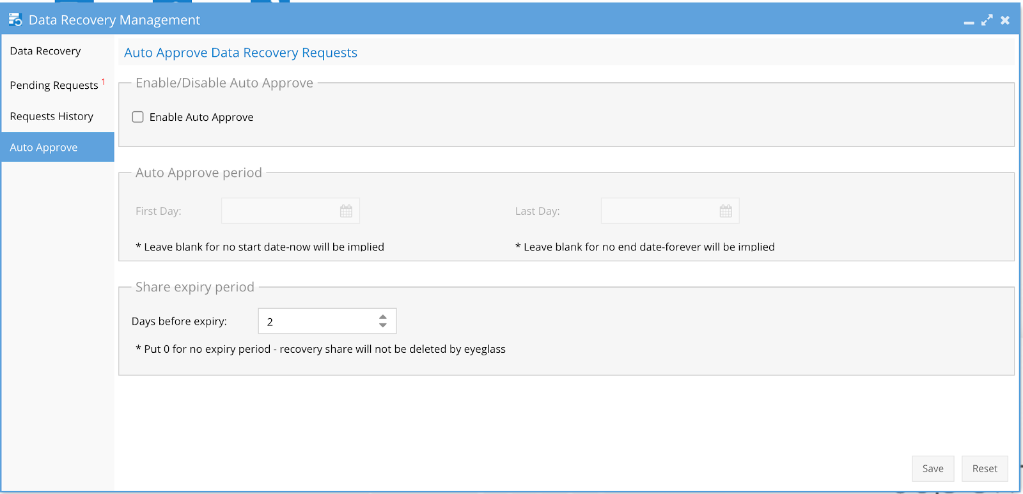Click the Enable/Disable Auto Approve section title
The image size is (1023, 494).
coord(224,83)
